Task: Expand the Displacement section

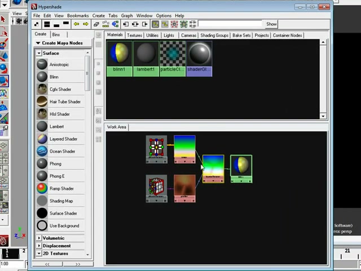Action: tap(39, 246)
